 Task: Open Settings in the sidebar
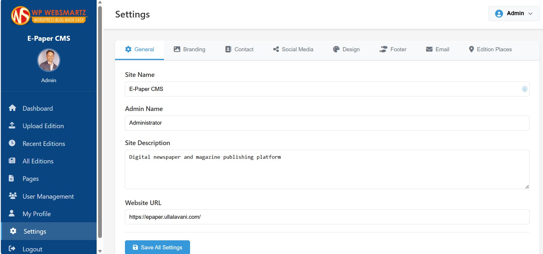[35, 231]
